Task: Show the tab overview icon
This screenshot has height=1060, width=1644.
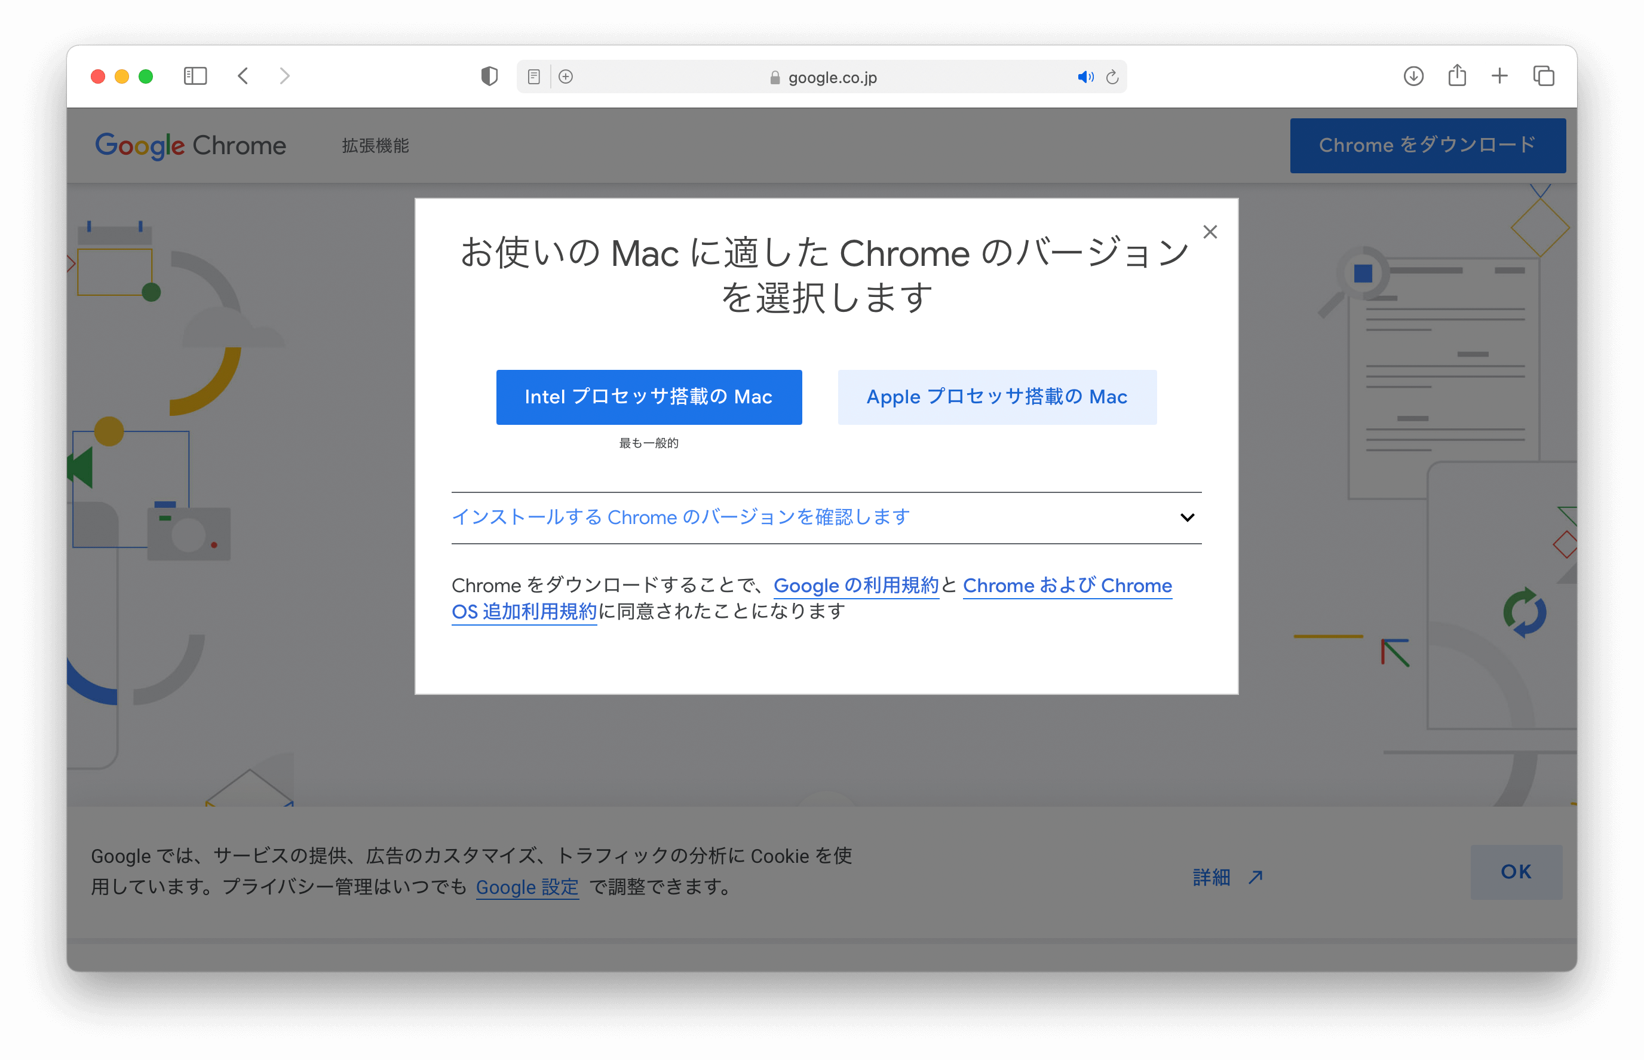Action: [x=1544, y=76]
